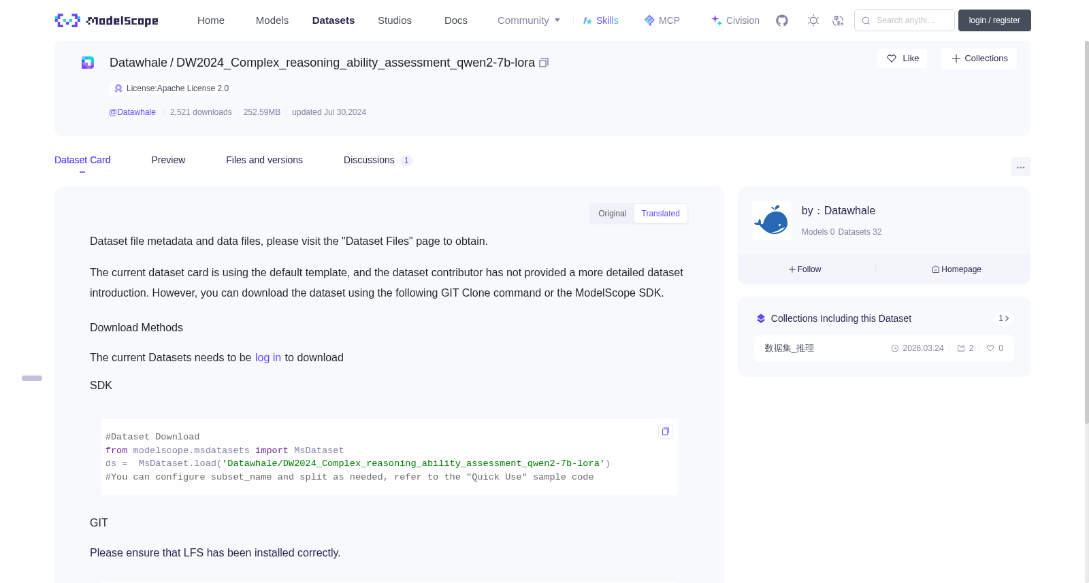Viewport: 1089px width, 583px height.
Task: Click the Follow plus icon
Action: pos(792,269)
